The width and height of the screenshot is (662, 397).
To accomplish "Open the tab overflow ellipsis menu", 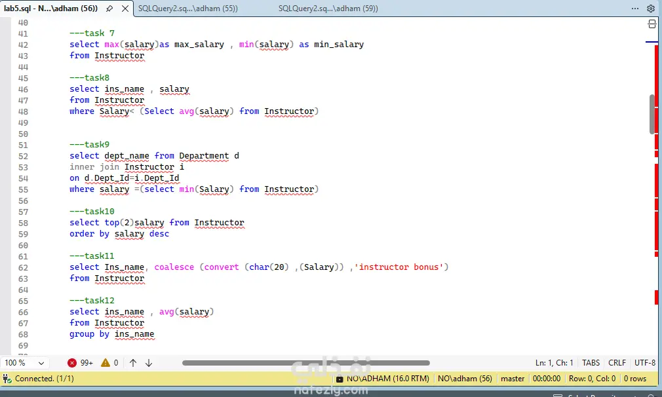I will (x=635, y=9).
